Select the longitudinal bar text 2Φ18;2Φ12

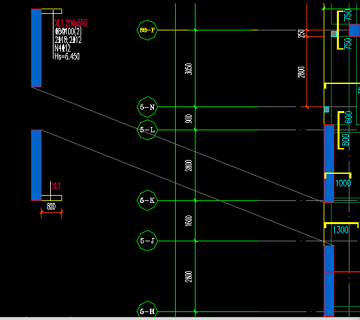(68, 40)
